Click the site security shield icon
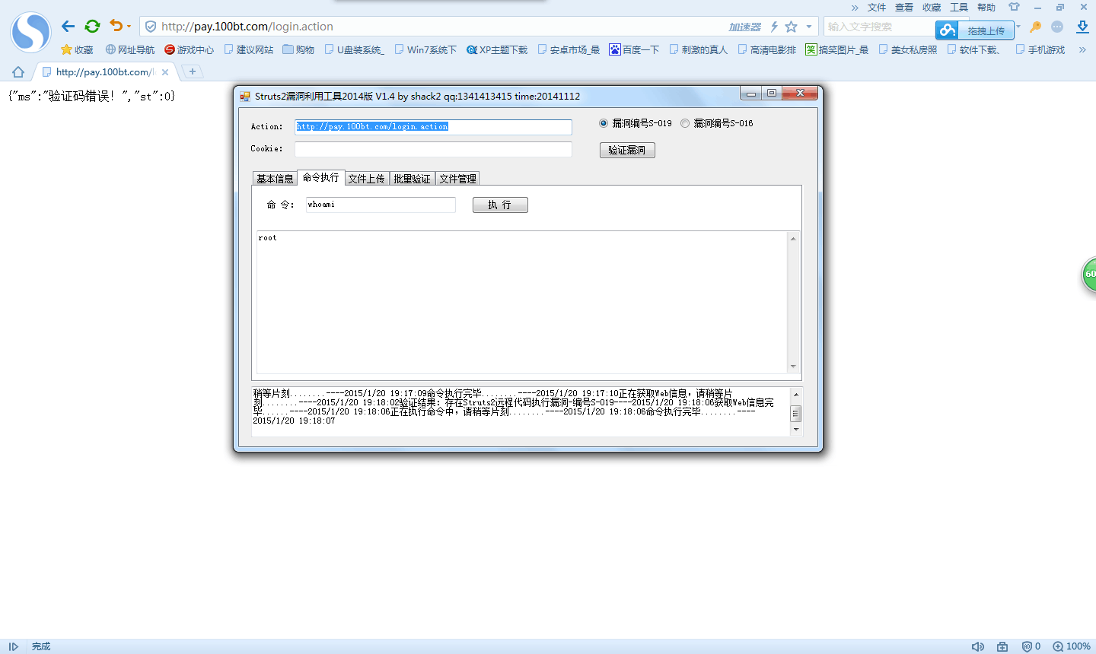Viewport: 1096px width, 654px height. point(151,27)
